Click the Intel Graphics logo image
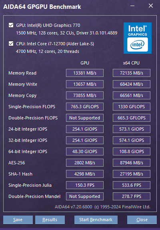Image resolution: width=160 pixels, height=230 pixels. [x=138, y=38]
